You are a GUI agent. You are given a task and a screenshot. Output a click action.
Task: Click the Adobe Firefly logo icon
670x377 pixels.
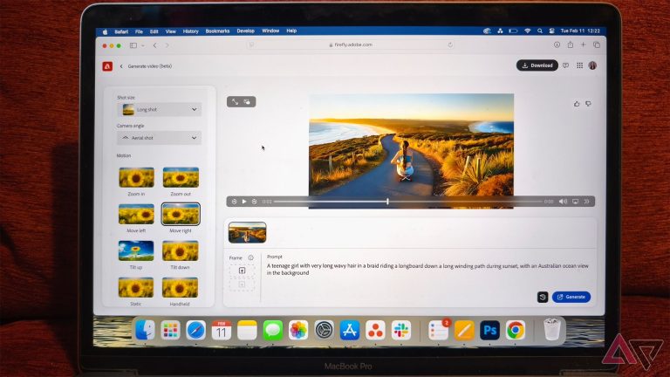coord(107,66)
